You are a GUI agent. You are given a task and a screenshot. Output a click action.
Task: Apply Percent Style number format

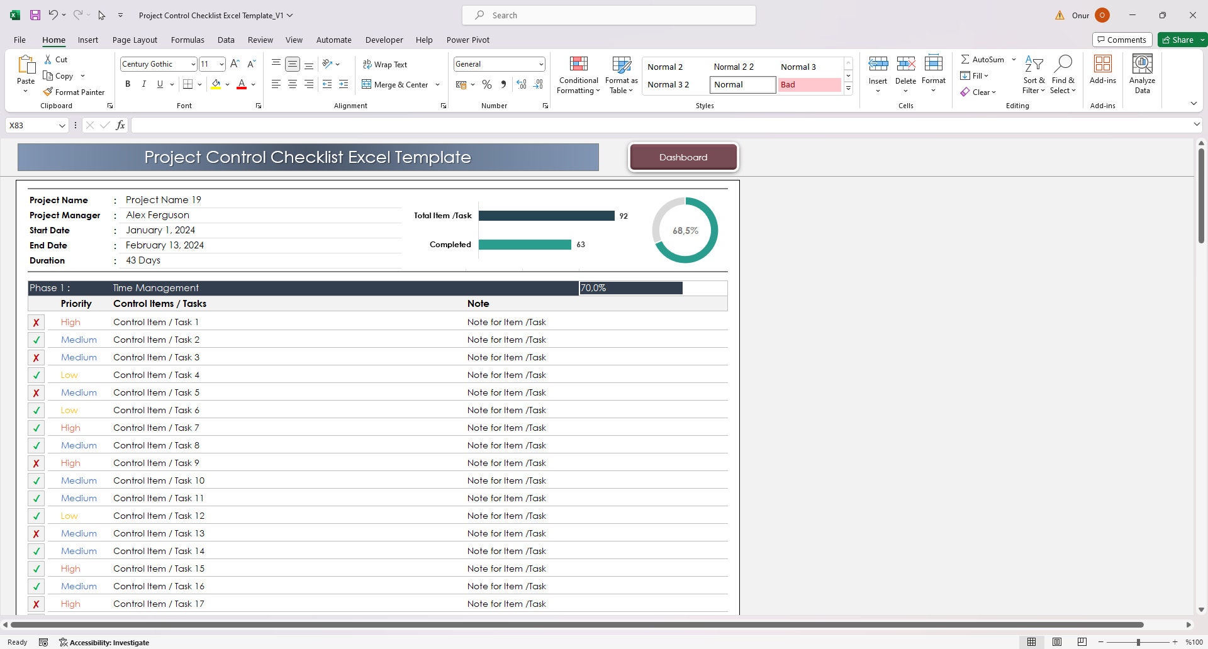[486, 84]
